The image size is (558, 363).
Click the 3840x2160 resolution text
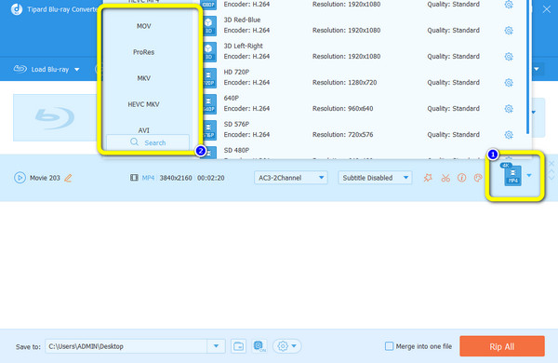(176, 178)
